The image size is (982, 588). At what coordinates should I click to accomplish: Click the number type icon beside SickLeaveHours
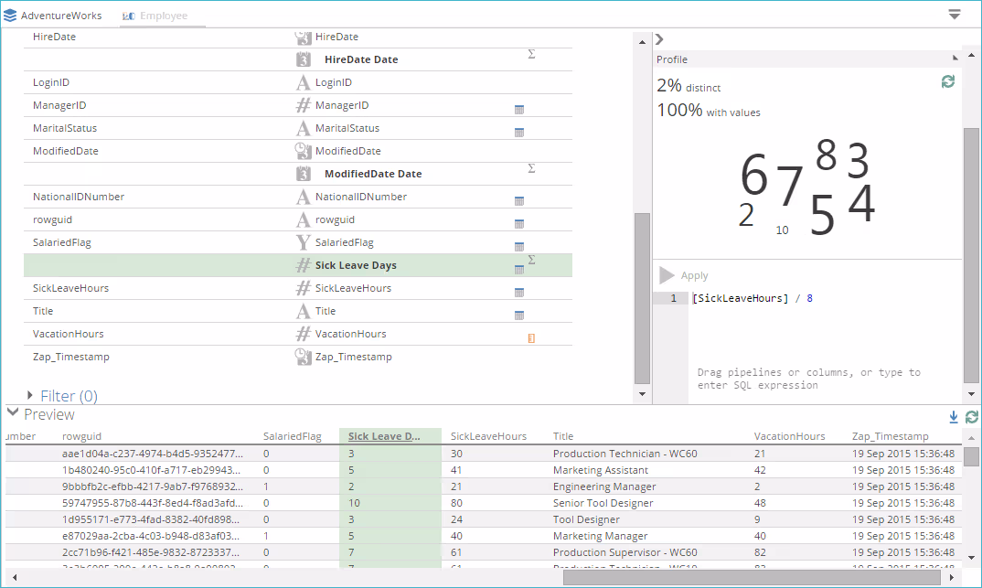coord(304,288)
